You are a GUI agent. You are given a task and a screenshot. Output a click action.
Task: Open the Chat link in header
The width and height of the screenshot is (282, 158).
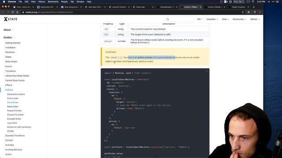pos(225,19)
